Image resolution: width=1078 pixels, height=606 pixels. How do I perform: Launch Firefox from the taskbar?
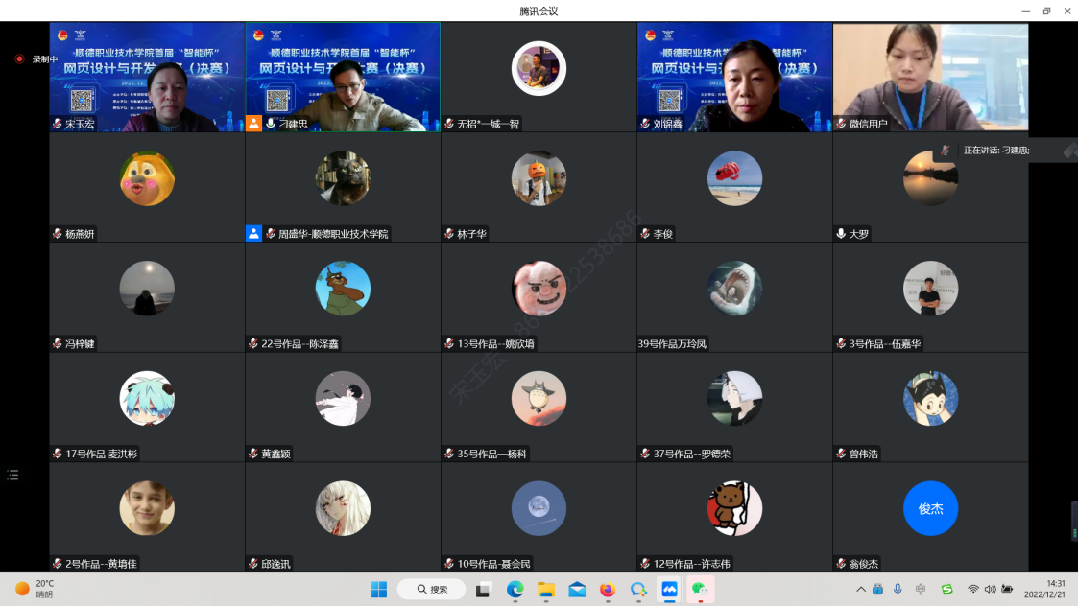607,589
